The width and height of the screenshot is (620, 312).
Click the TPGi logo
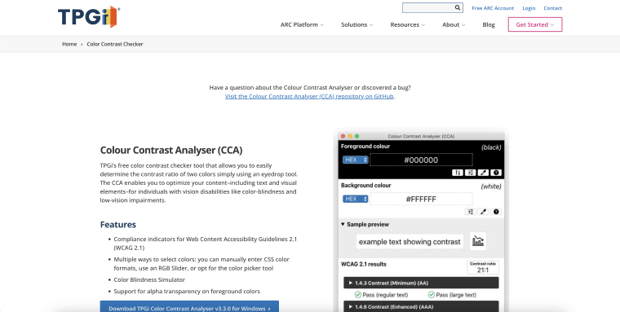coord(89,17)
